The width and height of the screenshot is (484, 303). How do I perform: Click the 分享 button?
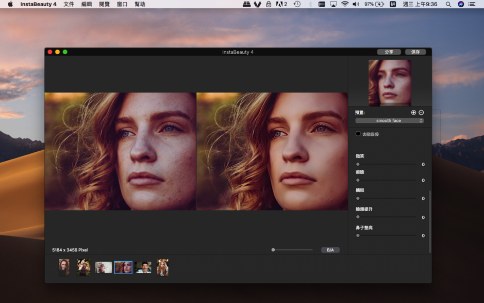point(390,52)
